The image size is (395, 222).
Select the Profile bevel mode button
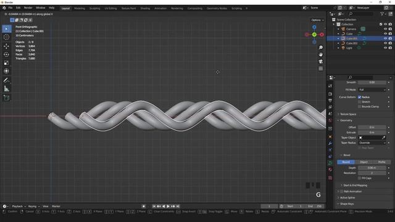381,162
